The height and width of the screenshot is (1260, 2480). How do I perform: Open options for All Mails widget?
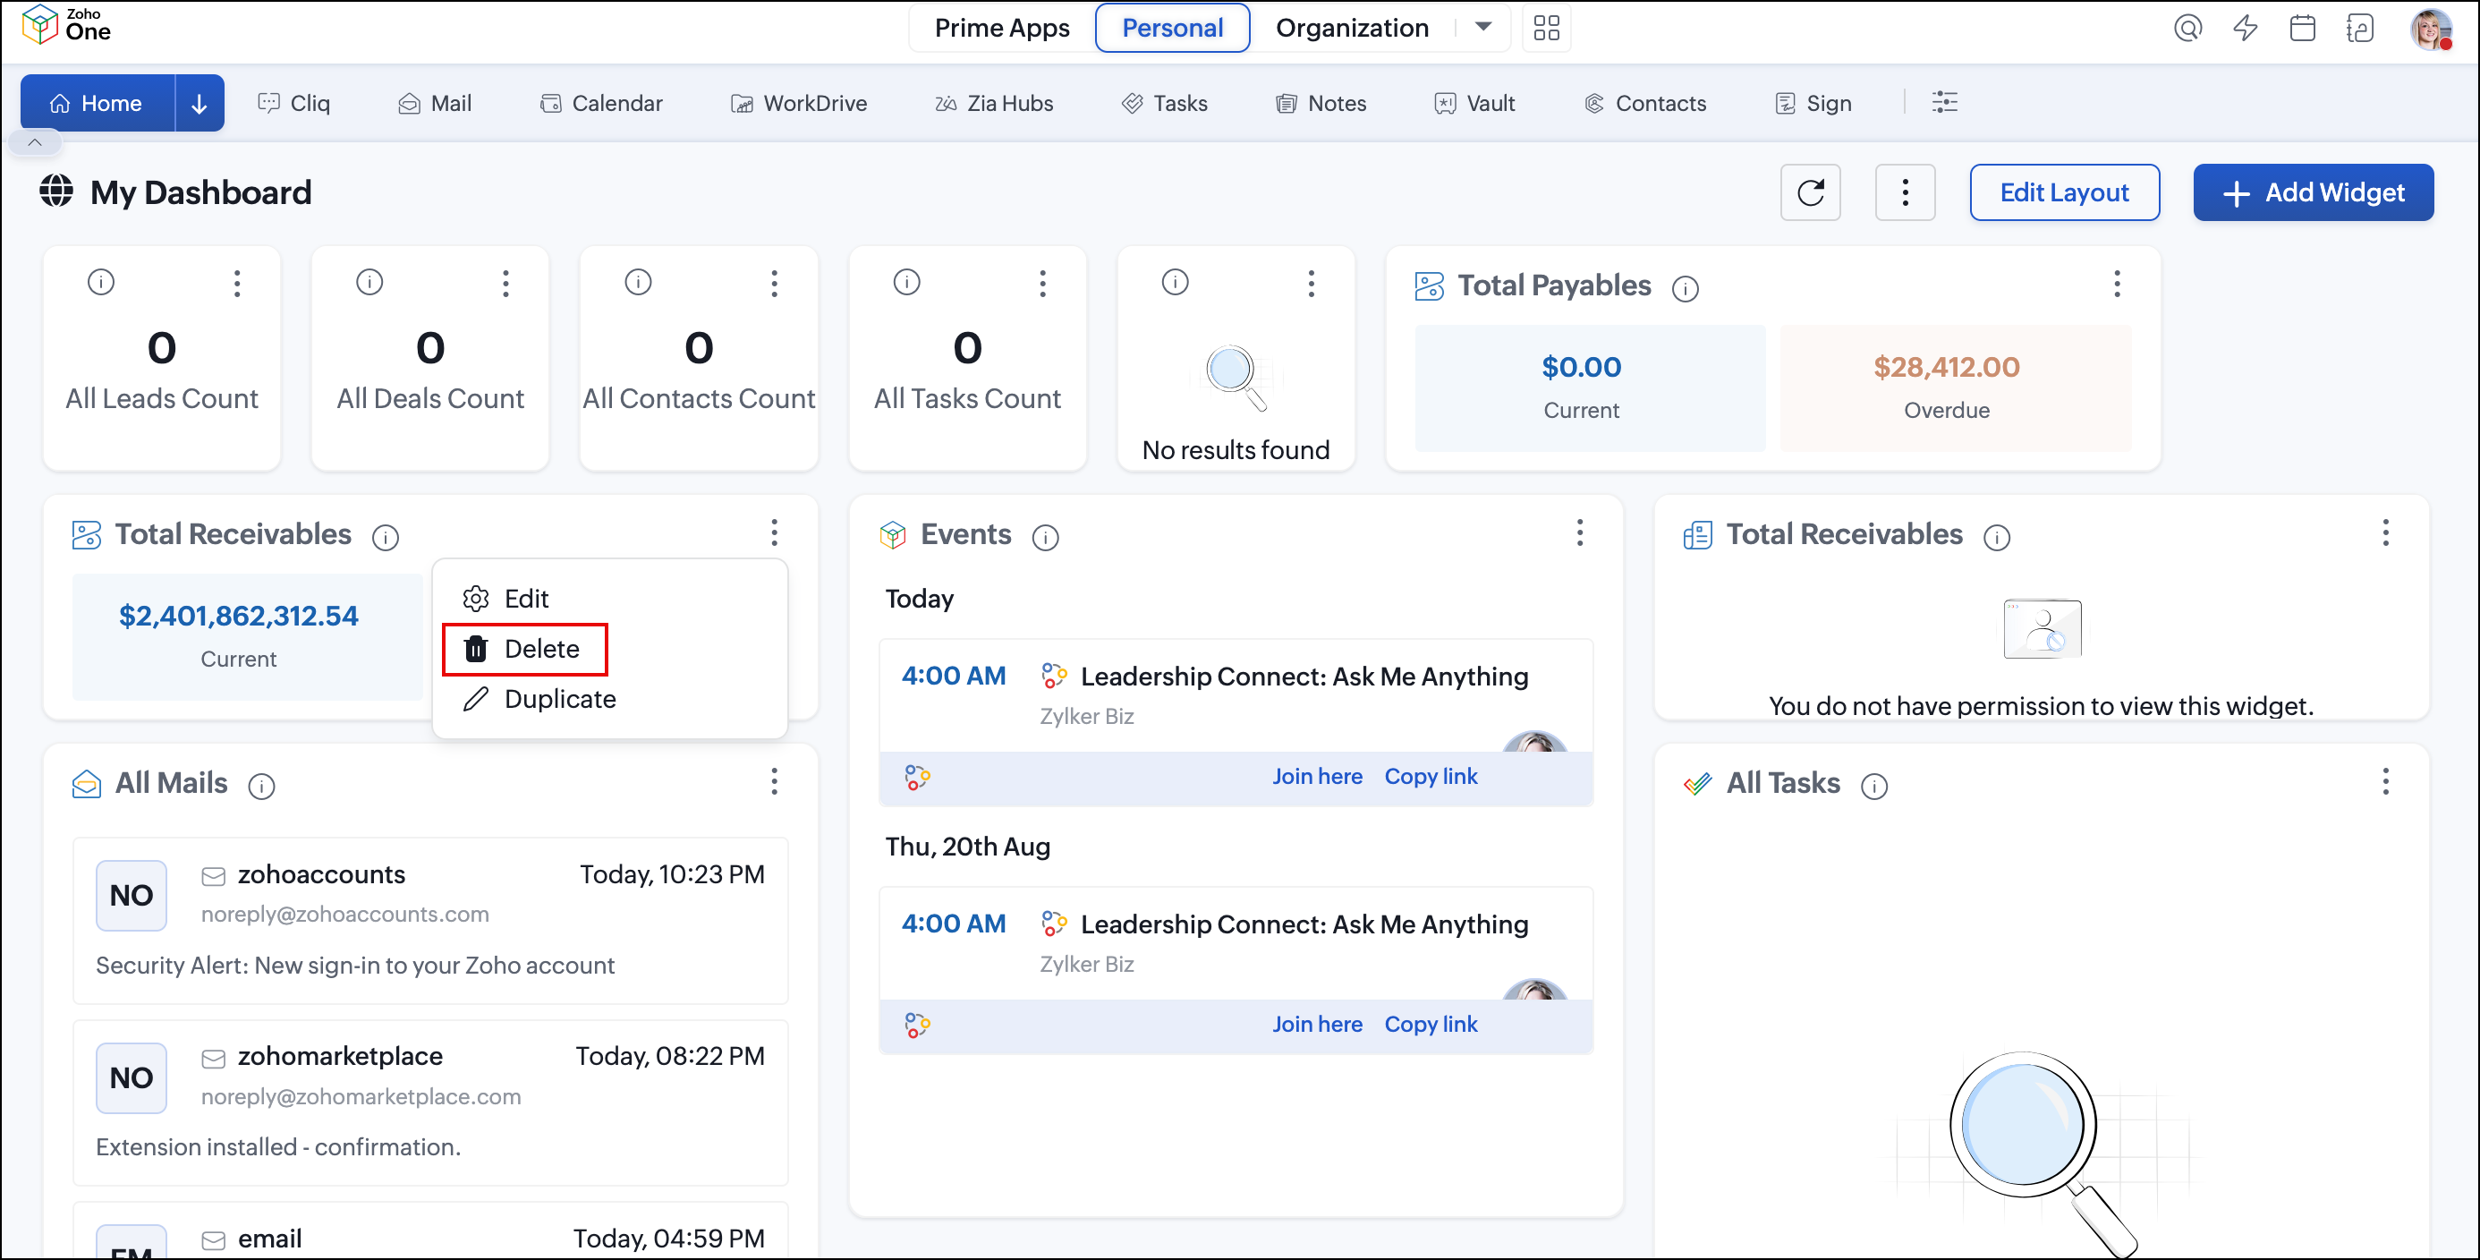pyautogui.click(x=774, y=781)
